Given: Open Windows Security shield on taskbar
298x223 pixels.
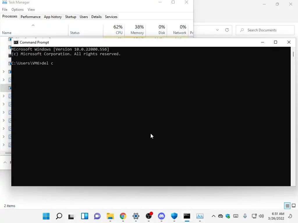Looking at the screenshot, I should 174,216.
